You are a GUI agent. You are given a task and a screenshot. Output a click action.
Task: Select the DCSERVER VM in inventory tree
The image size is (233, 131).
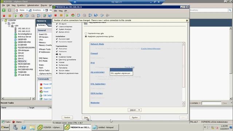[x=22, y=45]
